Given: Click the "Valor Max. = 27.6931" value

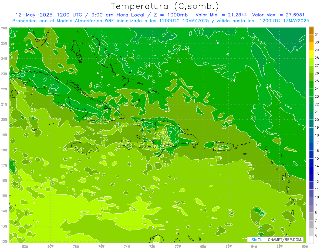Looking at the screenshot, I should point(278,15).
